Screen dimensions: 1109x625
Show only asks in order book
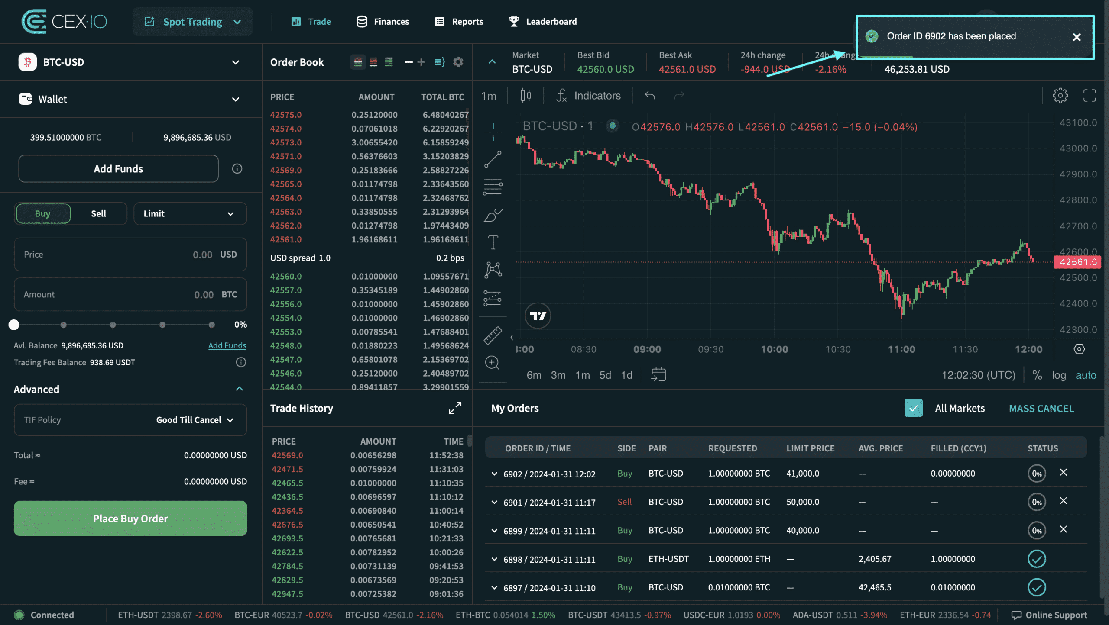(373, 62)
